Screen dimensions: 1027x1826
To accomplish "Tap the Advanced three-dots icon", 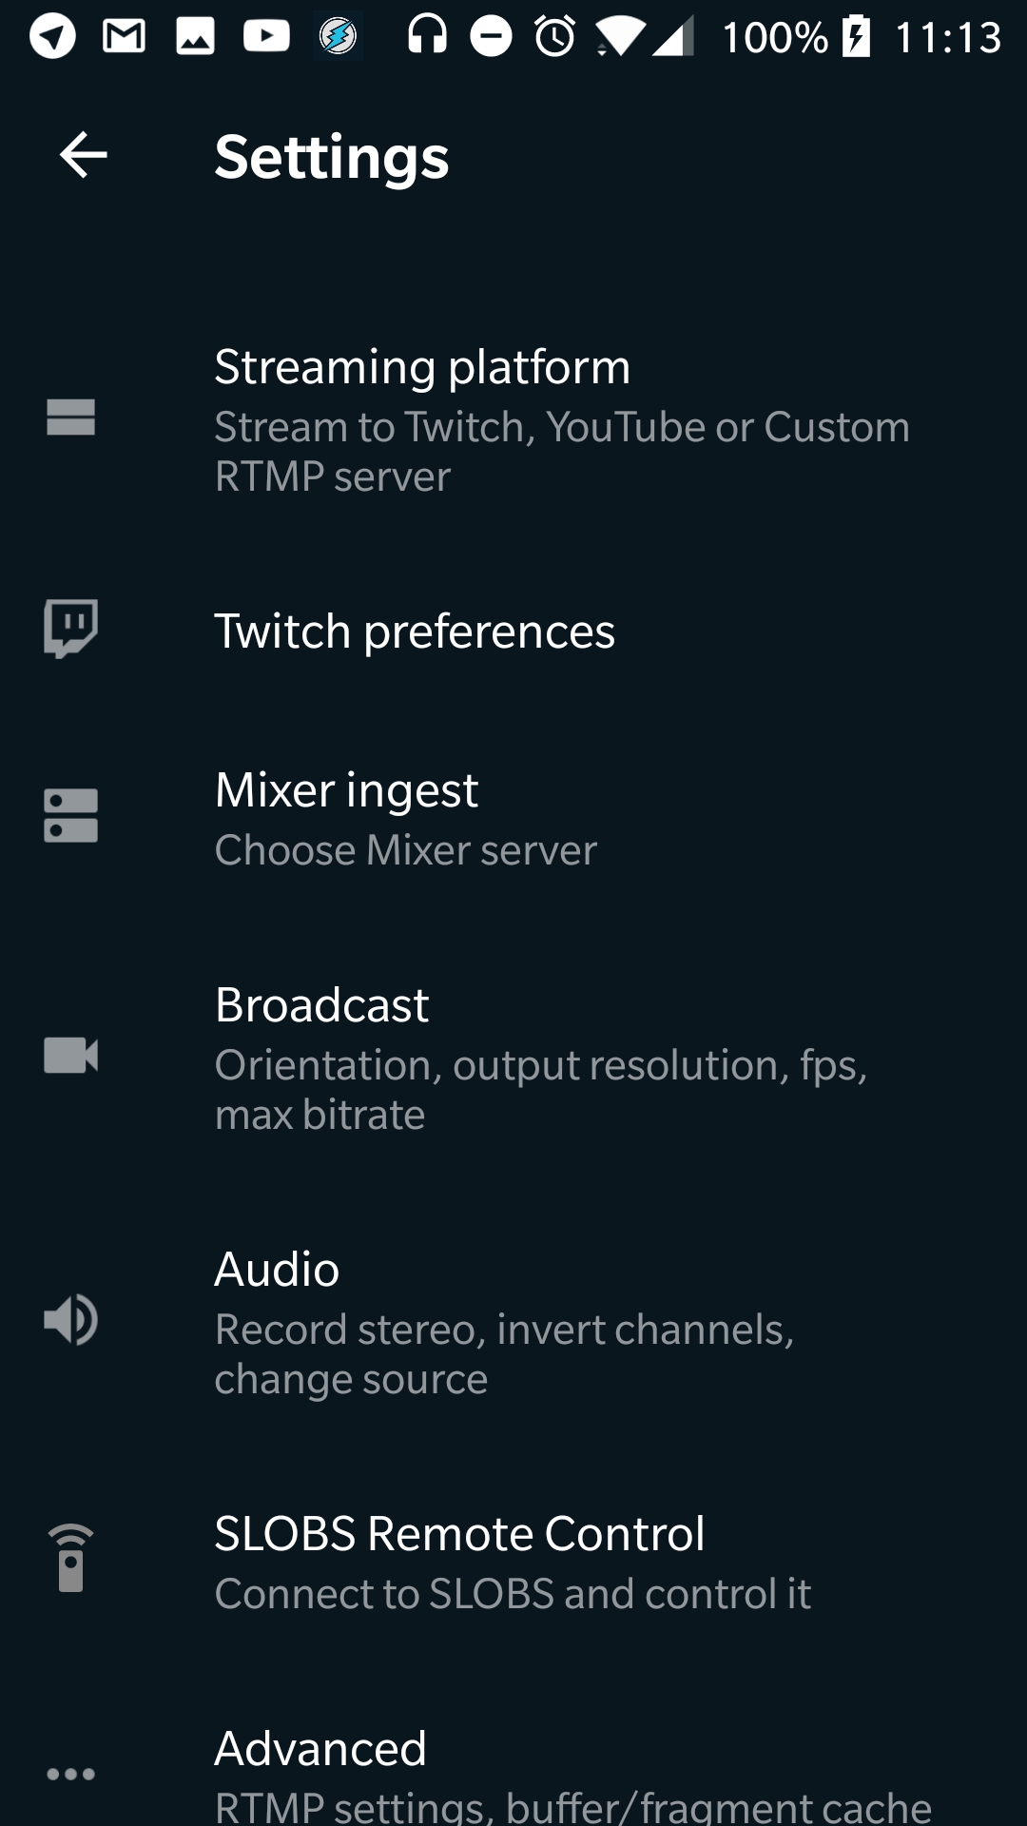I will coord(71,1774).
